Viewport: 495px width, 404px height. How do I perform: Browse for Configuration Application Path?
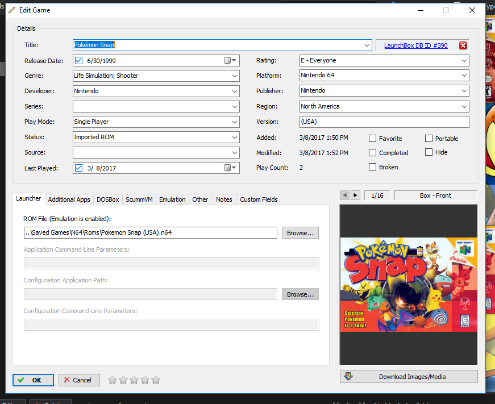pos(300,294)
